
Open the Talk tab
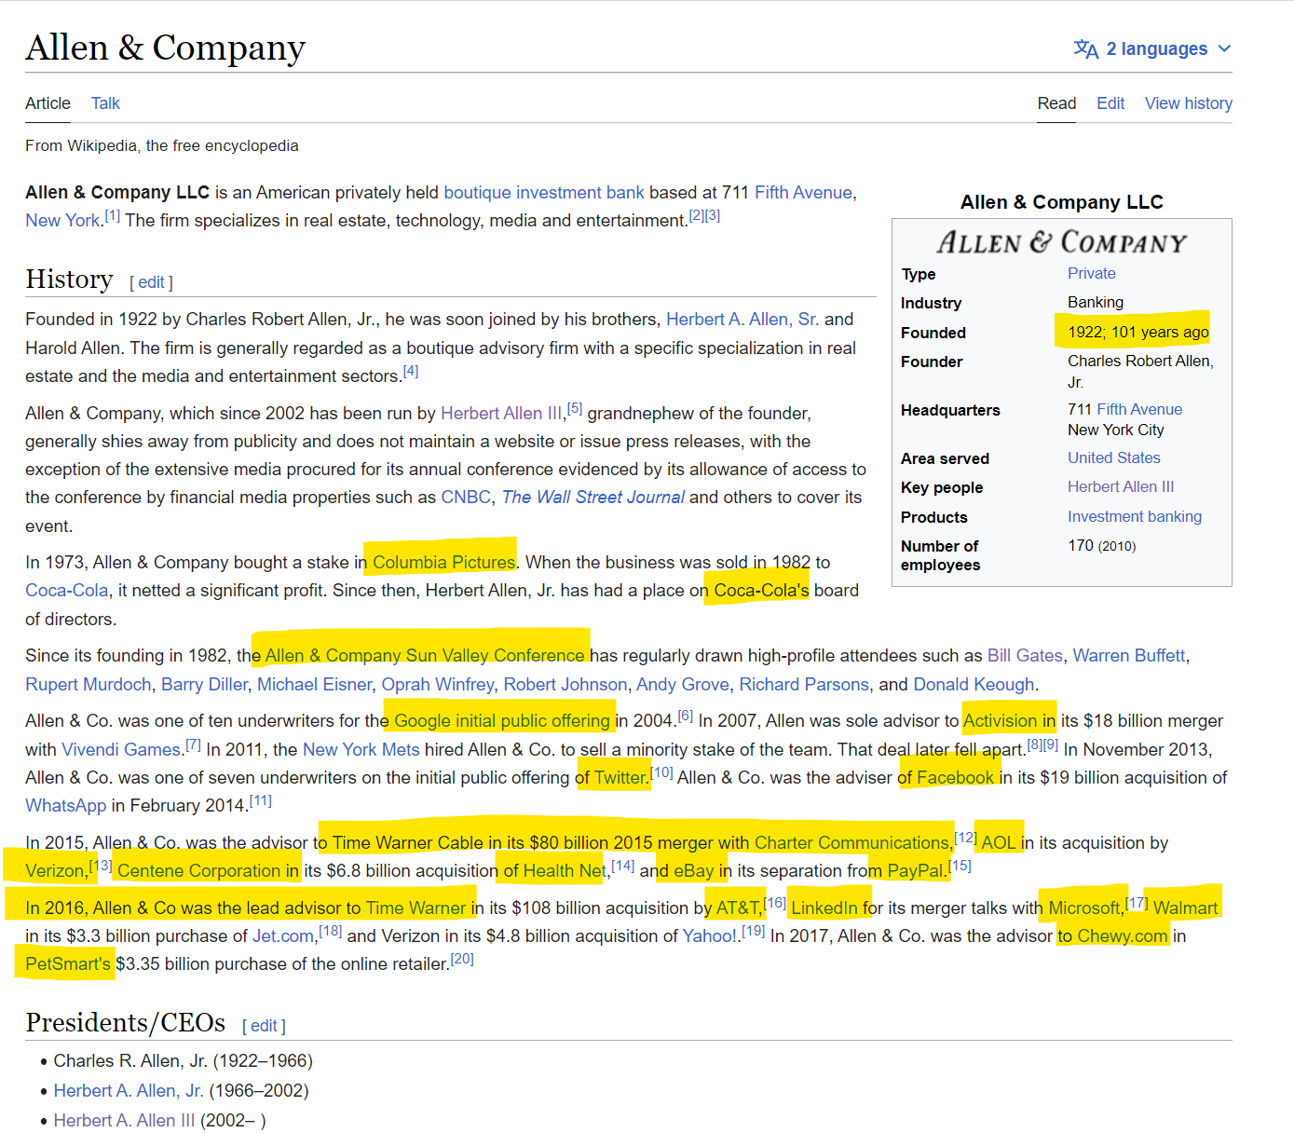pyautogui.click(x=105, y=103)
